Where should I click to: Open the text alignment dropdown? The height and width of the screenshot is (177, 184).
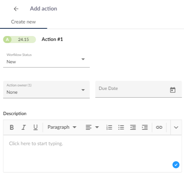[92, 127]
